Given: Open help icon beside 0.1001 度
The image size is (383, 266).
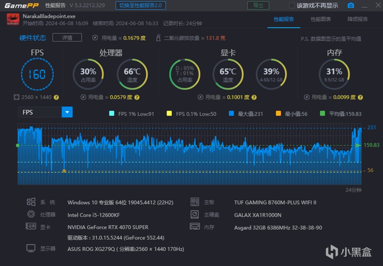Looking at the screenshot, I should 254,97.
